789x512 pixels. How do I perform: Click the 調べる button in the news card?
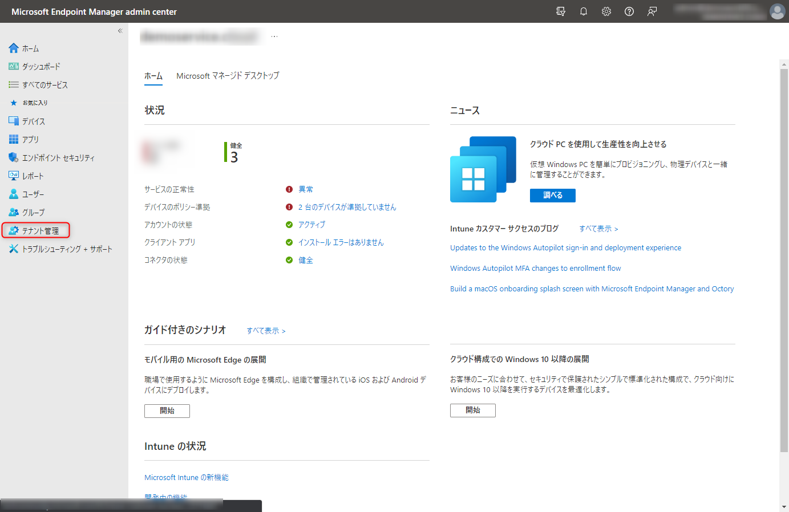coord(552,195)
